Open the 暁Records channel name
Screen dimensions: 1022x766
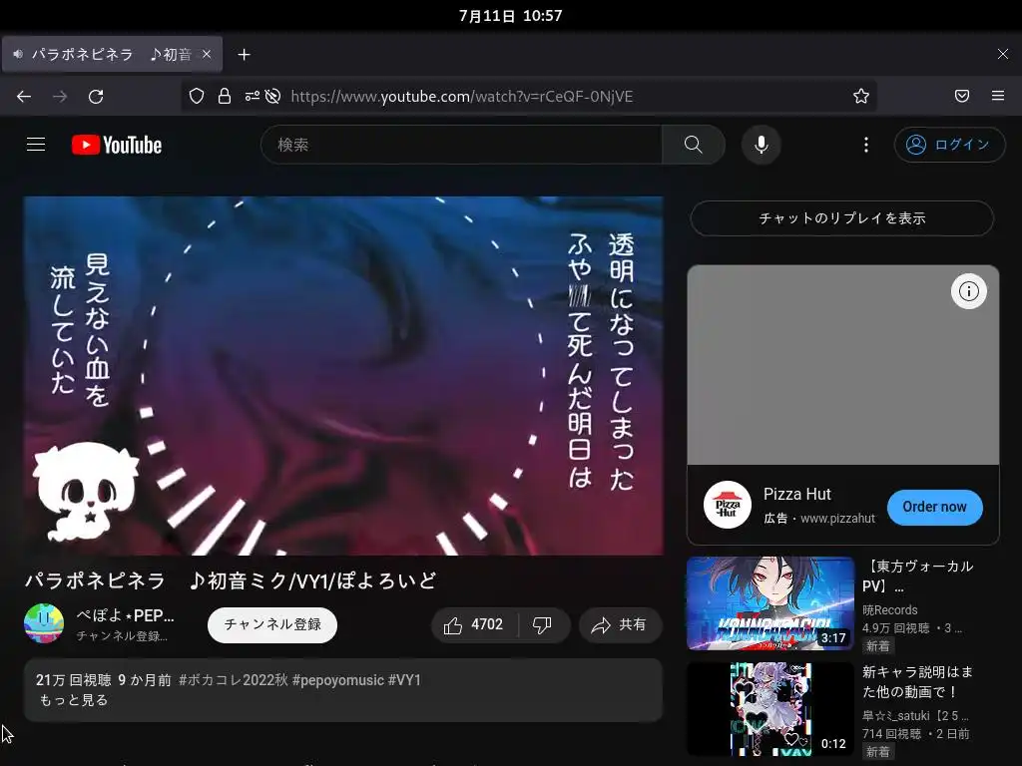click(x=889, y=610)
